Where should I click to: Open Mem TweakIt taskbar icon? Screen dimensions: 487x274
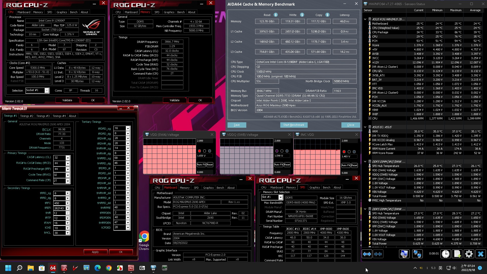pyautogui.click(x=64, y=268)
